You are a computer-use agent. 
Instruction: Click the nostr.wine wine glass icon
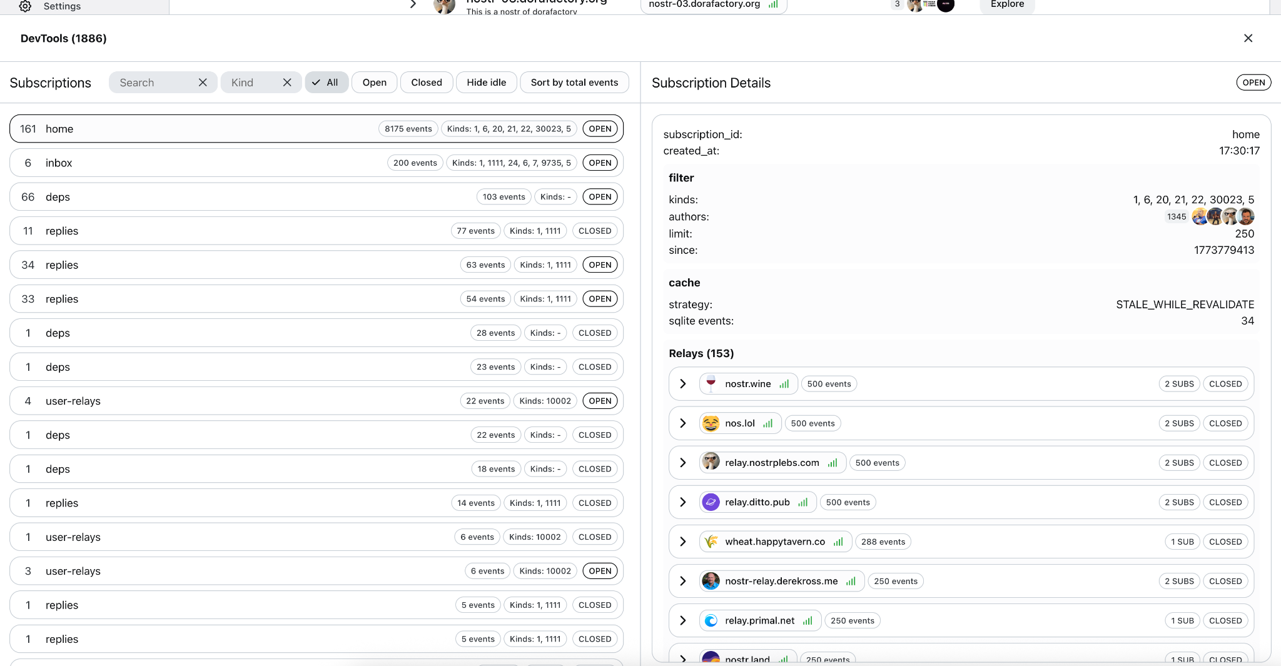click(x=711, y=383)
